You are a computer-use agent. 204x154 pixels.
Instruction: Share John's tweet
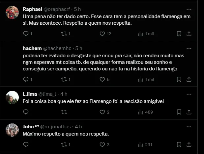click(x=189, y=144)
